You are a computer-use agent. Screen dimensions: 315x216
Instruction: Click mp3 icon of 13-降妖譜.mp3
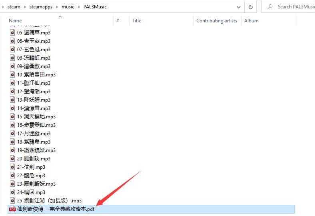pyautogui.click(x=12, y=100)
